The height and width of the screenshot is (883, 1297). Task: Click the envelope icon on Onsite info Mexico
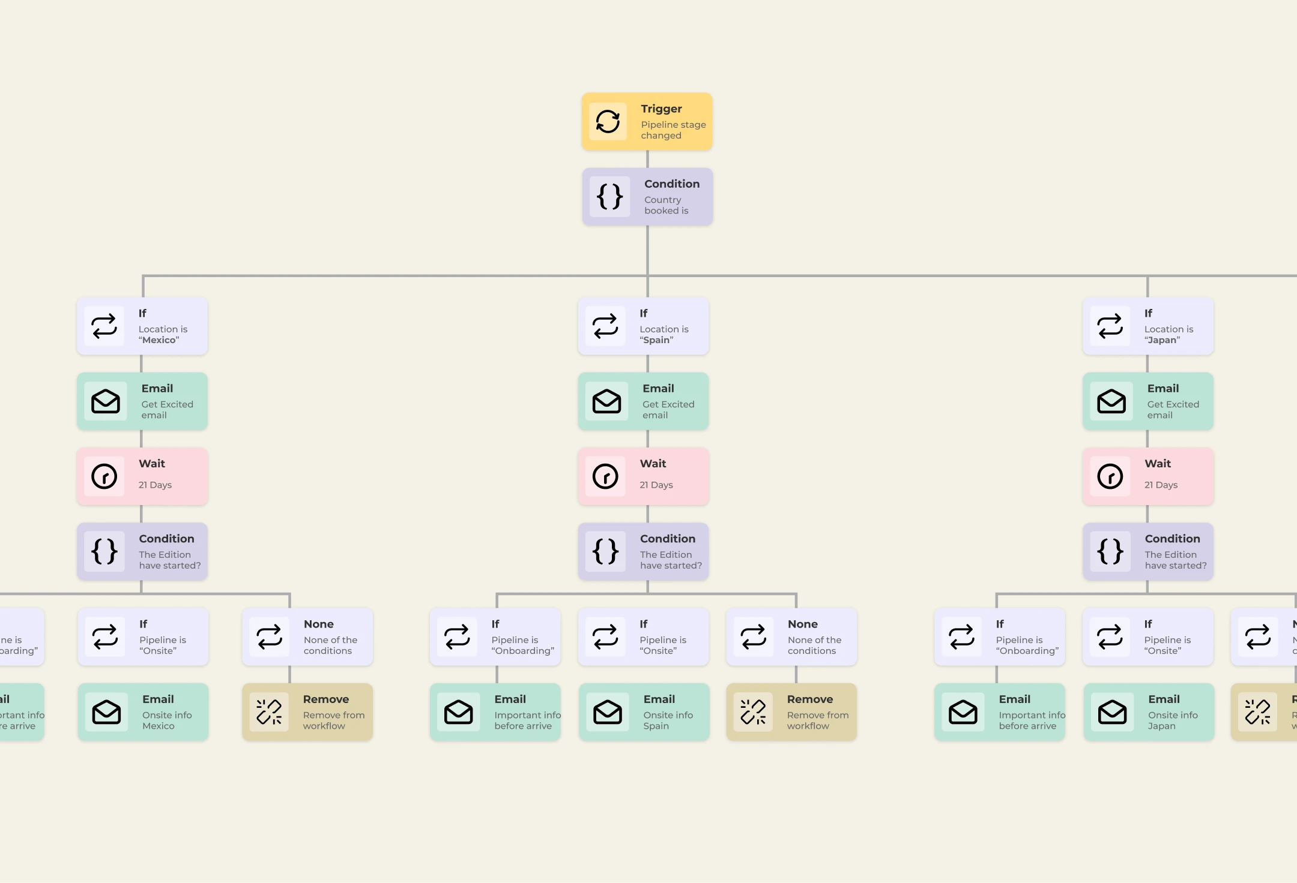tap(106, 712)
